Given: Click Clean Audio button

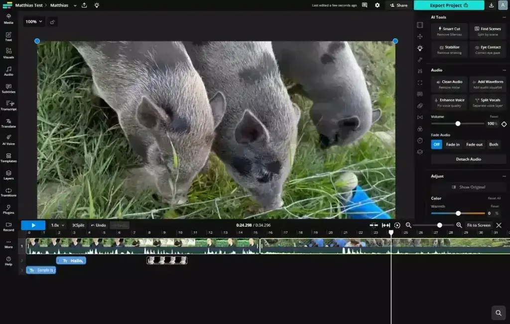Looking at the screenshot, I should click(x=449, y=84).
